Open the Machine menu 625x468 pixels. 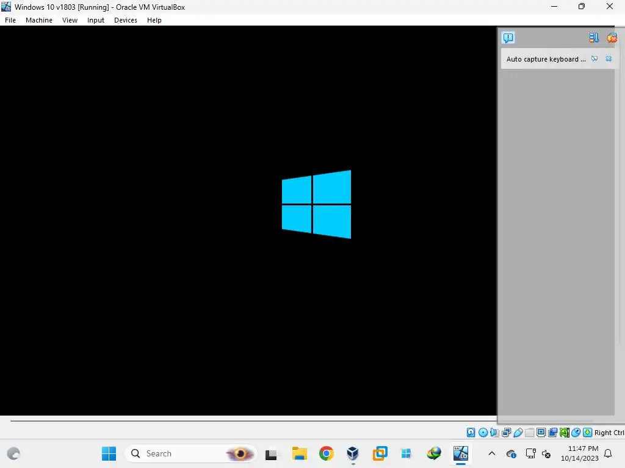(38, 20)
